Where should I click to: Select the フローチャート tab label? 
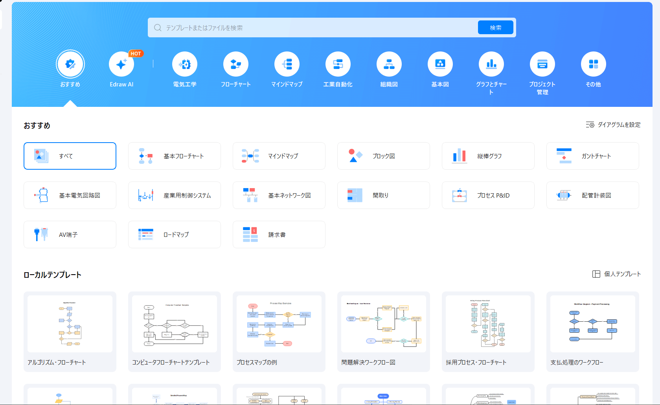click(236, 84)
